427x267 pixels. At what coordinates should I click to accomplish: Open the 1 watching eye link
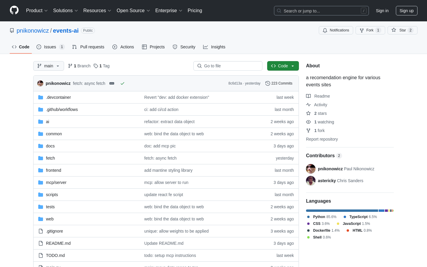coord(320,122)
